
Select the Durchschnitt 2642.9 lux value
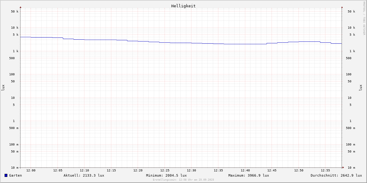tap(336, 175)
